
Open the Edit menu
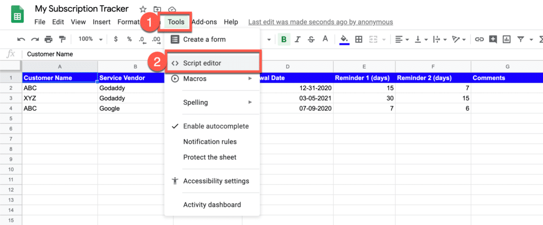click(58, 22)
